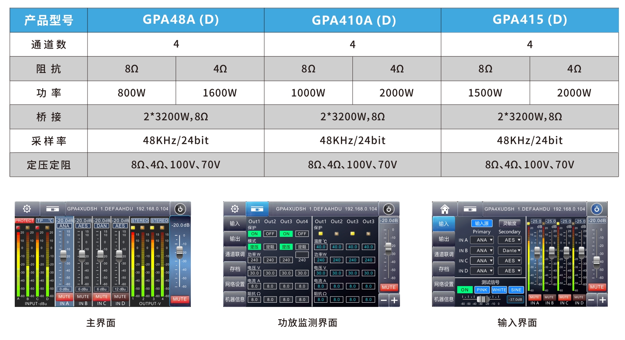Screen dimensions: 625x340
Task: Select 网络设置 tab in monitoring panel
Action: click(x=235, y=284)
